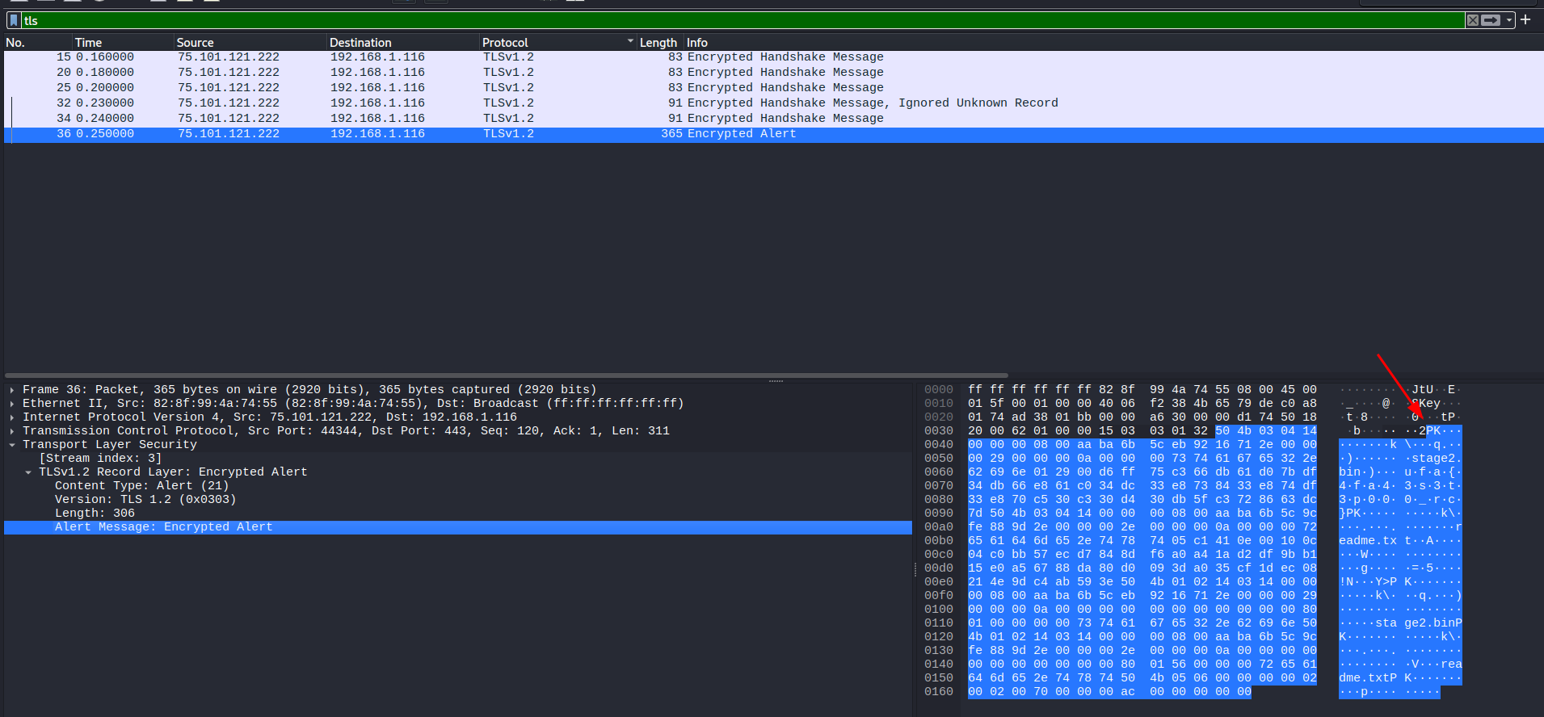Sort packets by the Source column
This screenshot has height=717, width=1544.
click(250, 42)
